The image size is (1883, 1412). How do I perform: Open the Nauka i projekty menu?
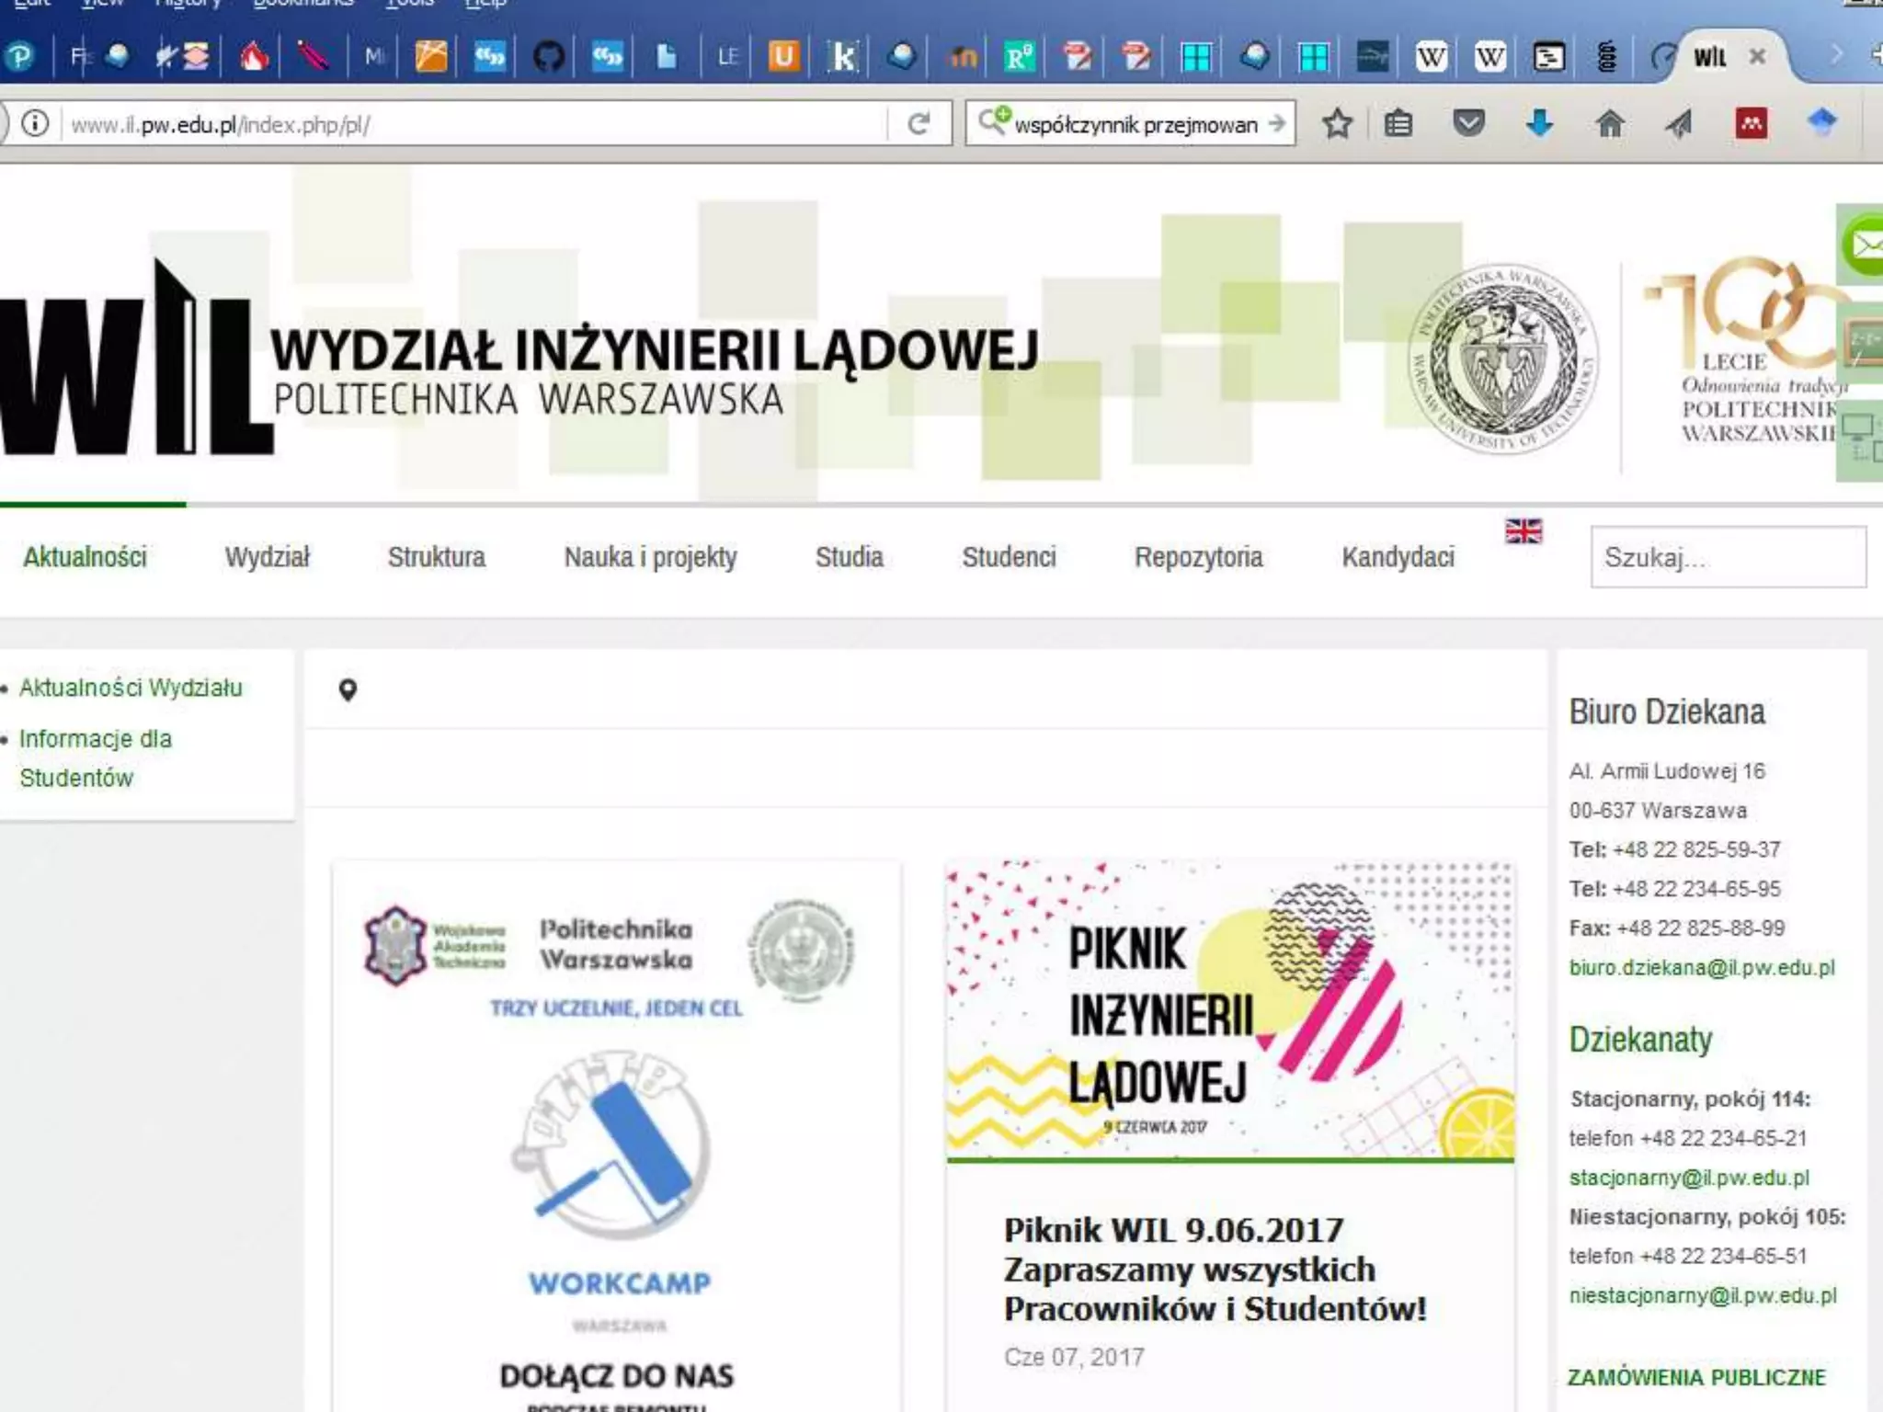[650, 557]
